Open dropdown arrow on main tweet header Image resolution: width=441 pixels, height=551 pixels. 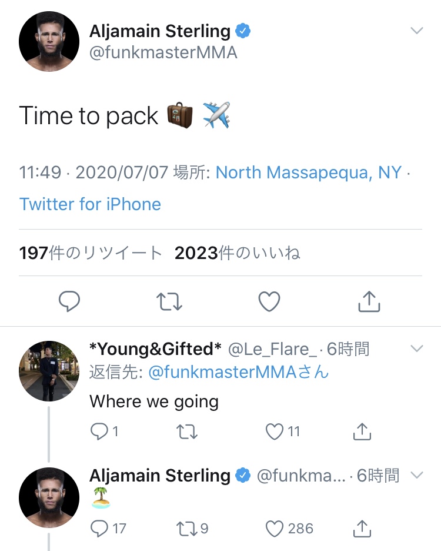(x=416, y=31)
